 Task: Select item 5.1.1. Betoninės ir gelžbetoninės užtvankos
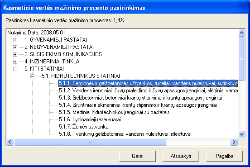pos(148,83)
